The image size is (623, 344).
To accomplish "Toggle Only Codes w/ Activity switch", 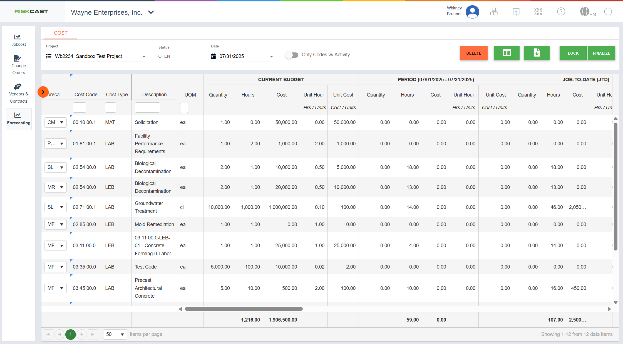I will coord(292,55).
